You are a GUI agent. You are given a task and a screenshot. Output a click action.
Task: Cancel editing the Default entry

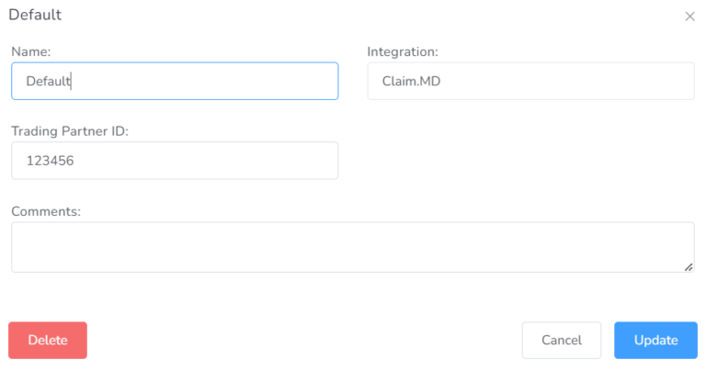pos(561,340)
